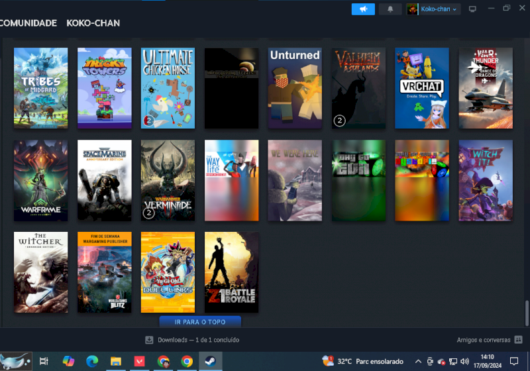Open Windows Copilot from the taskbar
Screen dimensions: 530x371
68,361
